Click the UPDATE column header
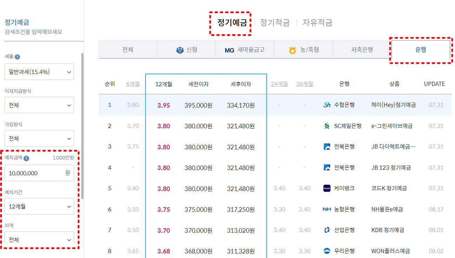 (434, 84)
